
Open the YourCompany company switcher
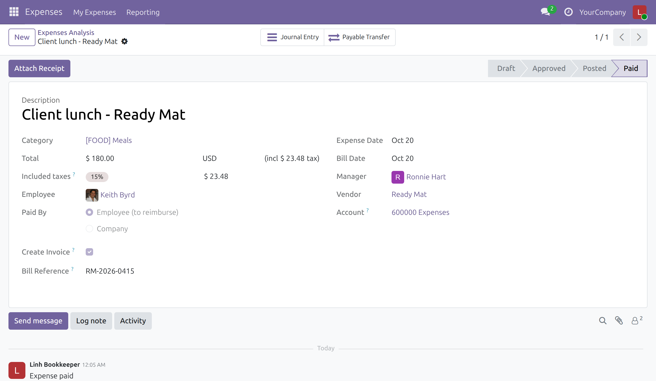603,12
